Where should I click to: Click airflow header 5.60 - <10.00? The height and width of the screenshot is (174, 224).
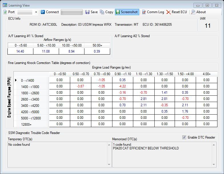point(46,45)
